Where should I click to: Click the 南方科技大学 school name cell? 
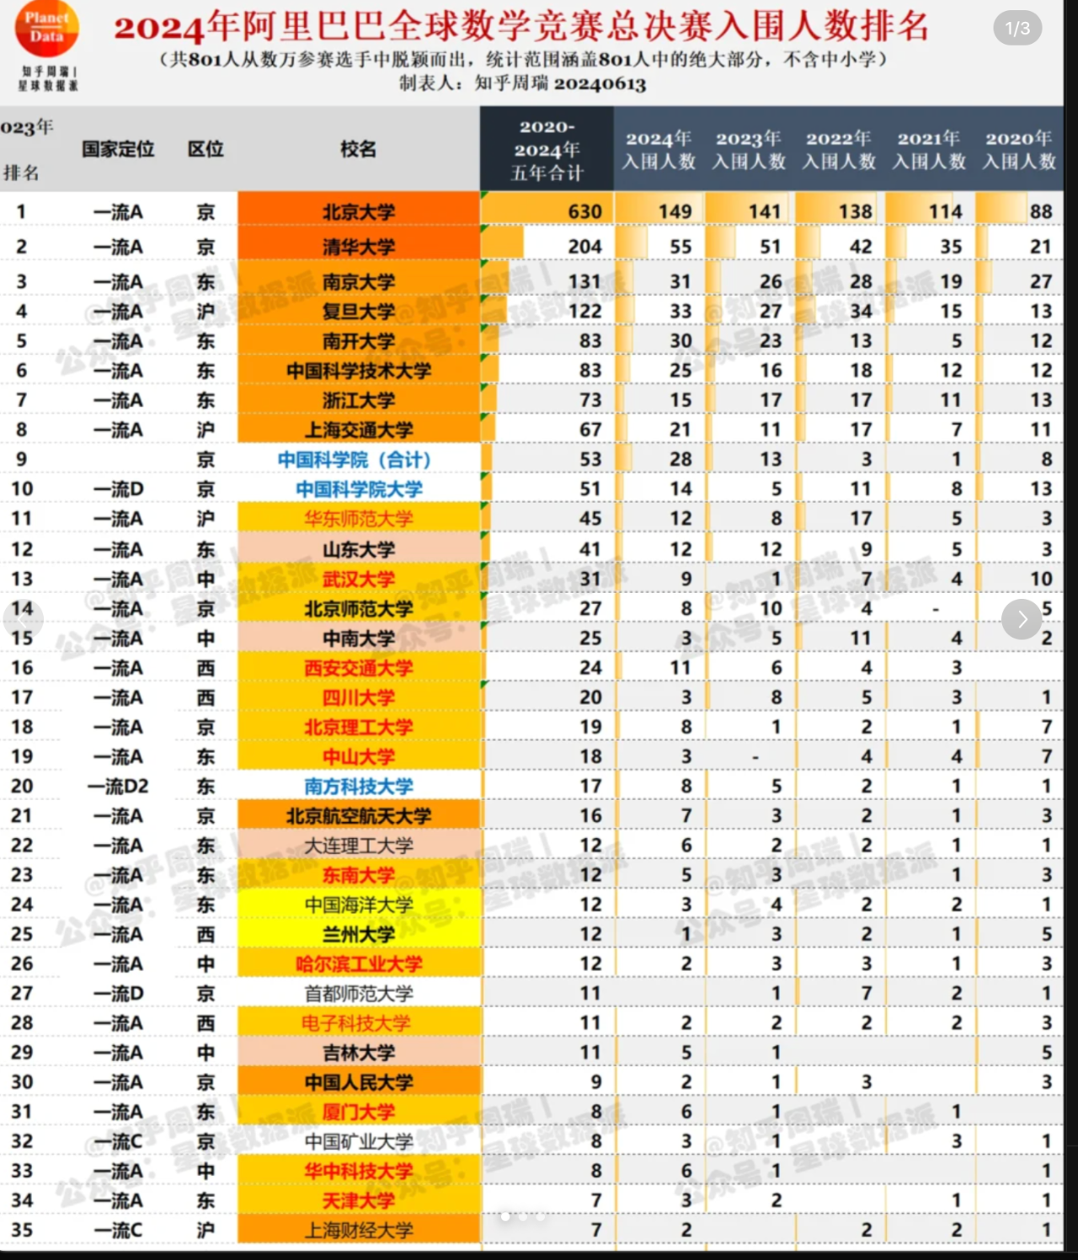tap(359, 786)
